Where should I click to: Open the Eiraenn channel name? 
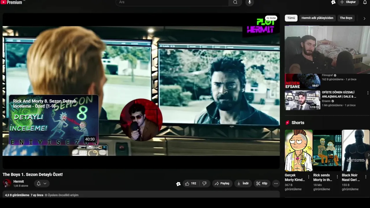[x=326, y=101]
